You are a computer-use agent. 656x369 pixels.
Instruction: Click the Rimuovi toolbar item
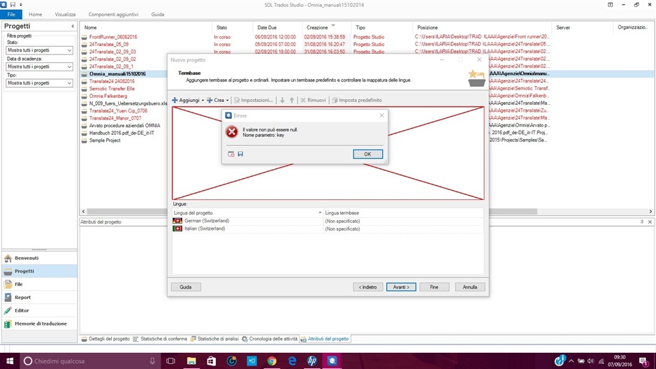pos(313,101)
